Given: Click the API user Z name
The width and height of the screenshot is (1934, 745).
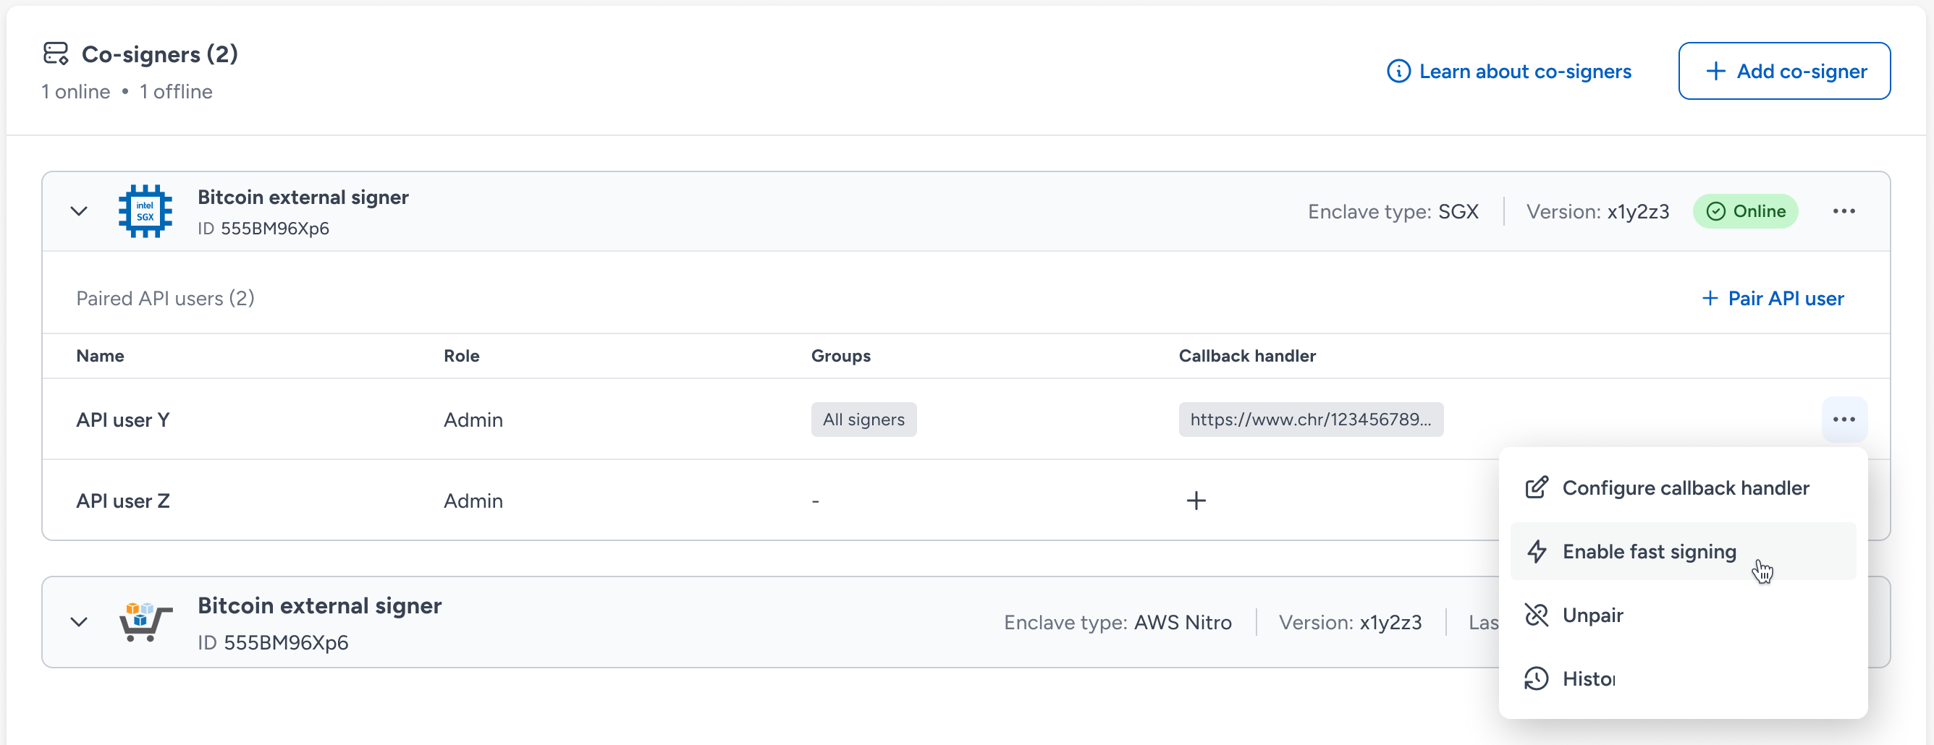Looking at the screenshot, I should (123, 501).
